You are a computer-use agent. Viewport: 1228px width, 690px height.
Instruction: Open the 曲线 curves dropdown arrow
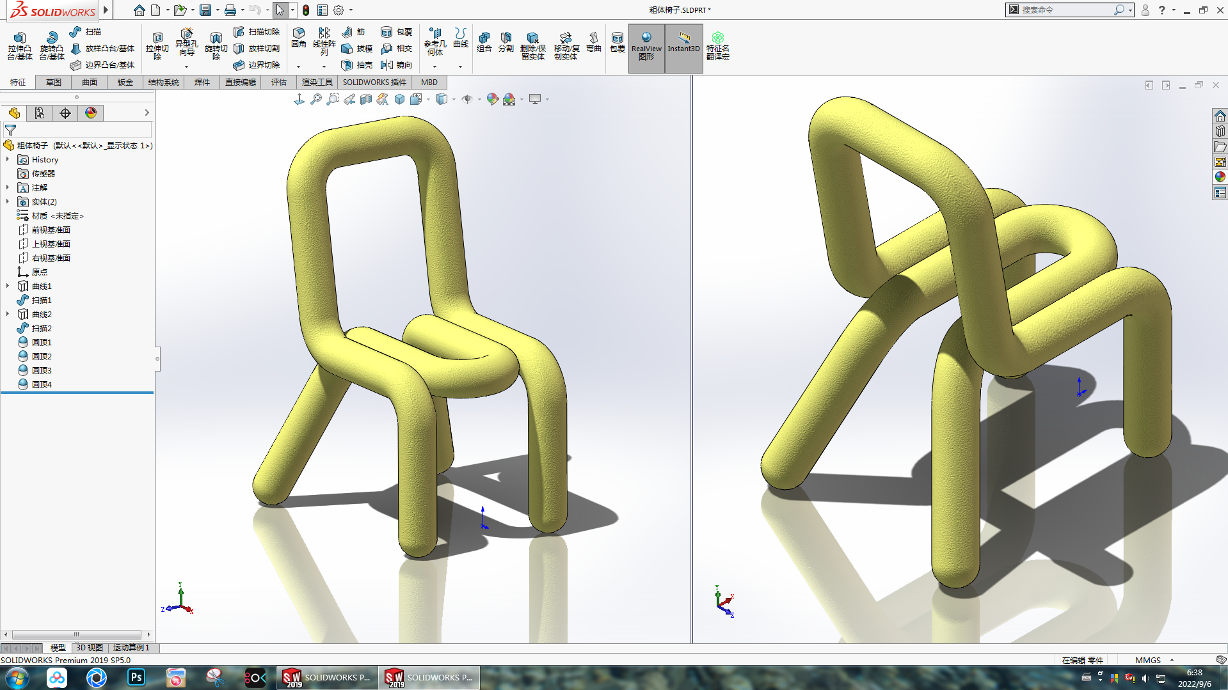coord(460,67)
